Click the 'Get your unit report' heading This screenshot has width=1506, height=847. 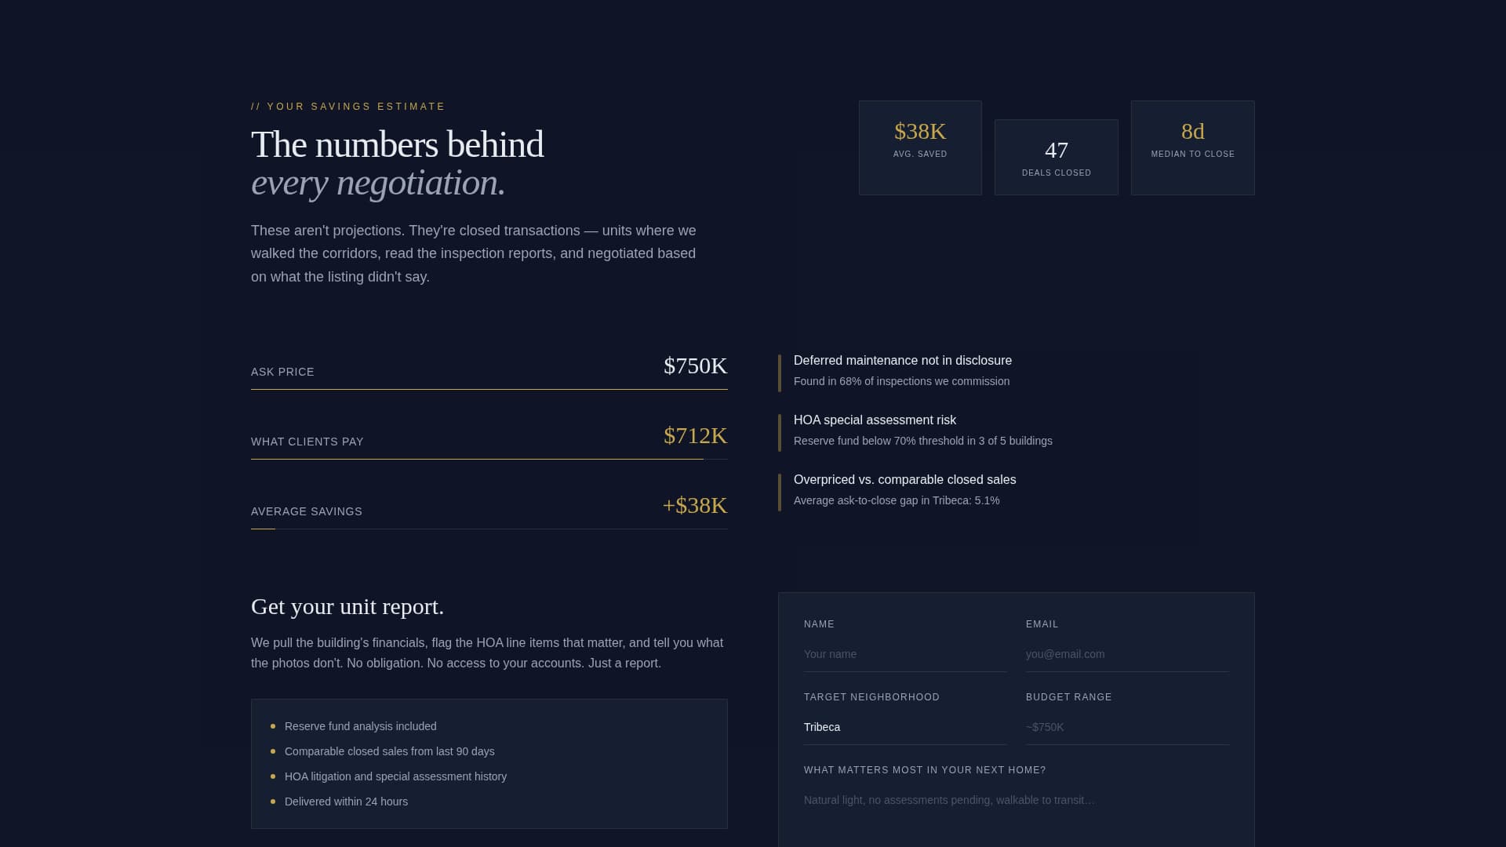click(347, 606)
